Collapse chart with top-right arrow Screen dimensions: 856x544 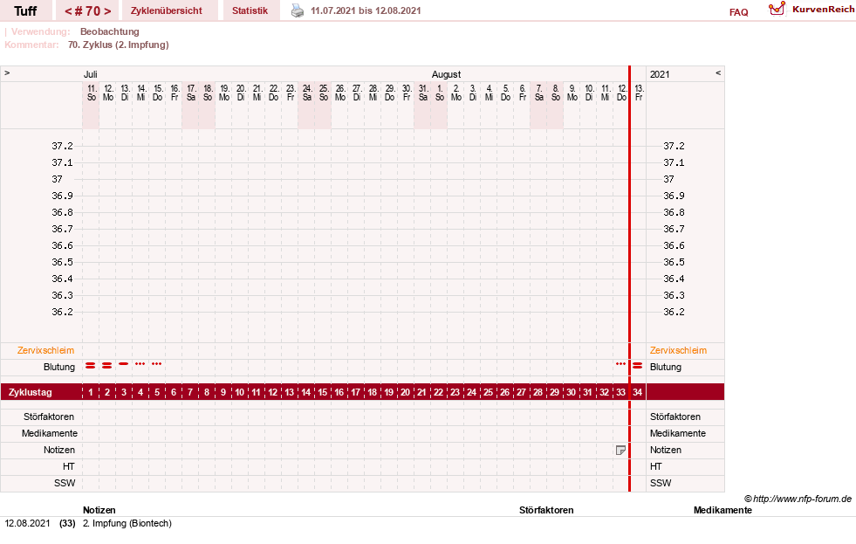[718, 72]
